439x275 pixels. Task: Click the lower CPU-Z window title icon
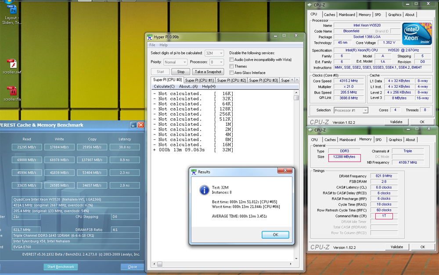click(x=310, y=130)
